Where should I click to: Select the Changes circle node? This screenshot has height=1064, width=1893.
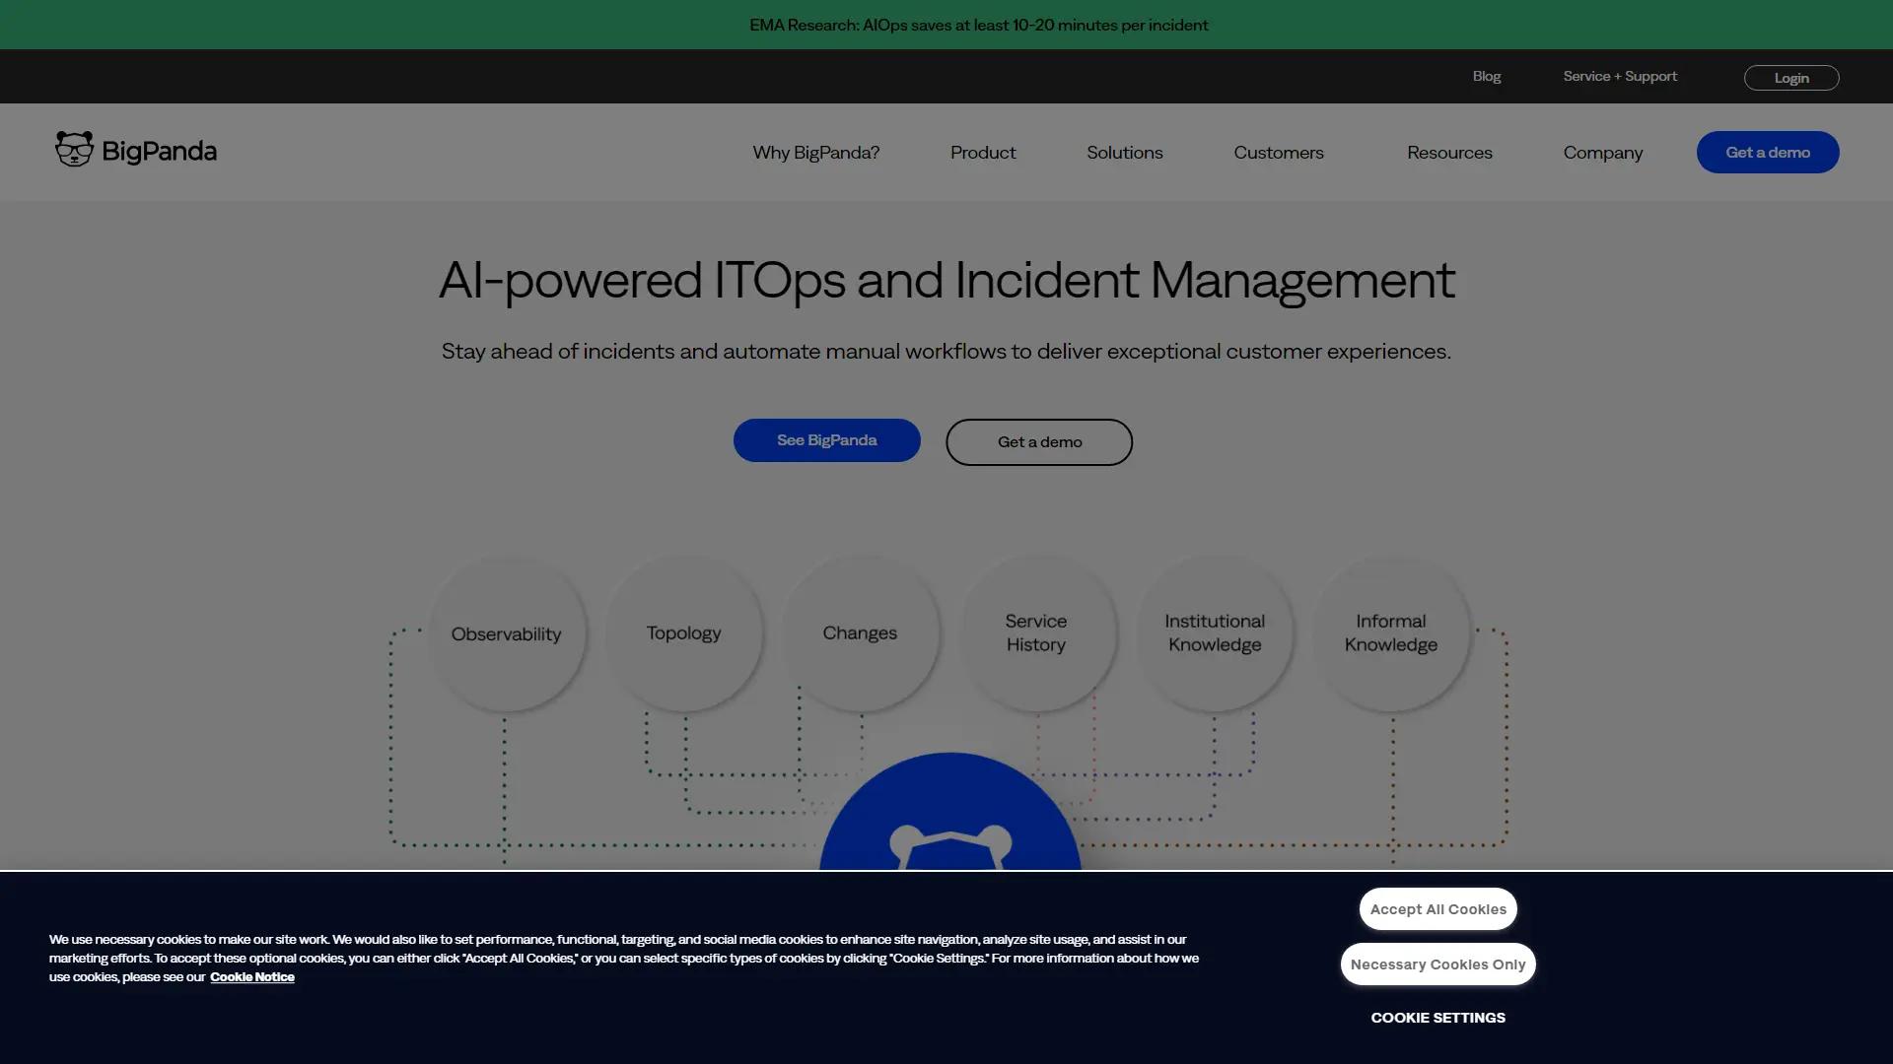click(860, 632)
